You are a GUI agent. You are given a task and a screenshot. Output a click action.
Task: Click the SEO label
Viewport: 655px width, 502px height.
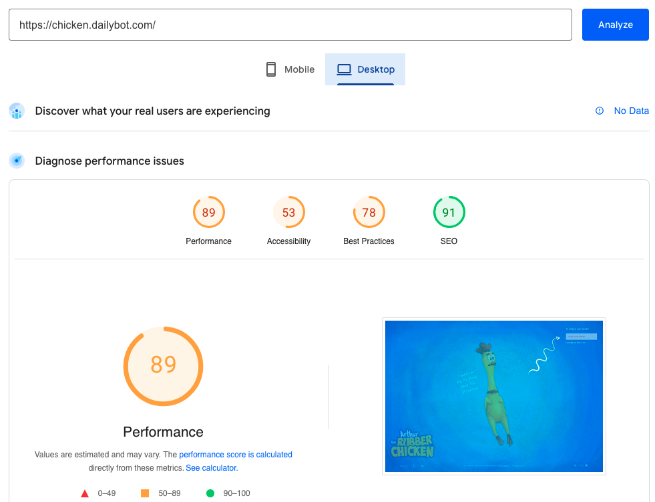tap(449, 241)
